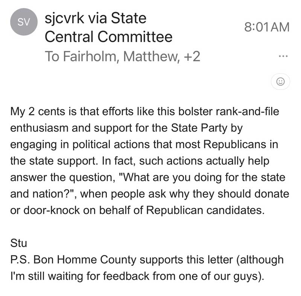Click the 8:01 AM timestamp
The width and height of the screenshot is (301, 296).
pyautogui.click(x=267, y=27)
